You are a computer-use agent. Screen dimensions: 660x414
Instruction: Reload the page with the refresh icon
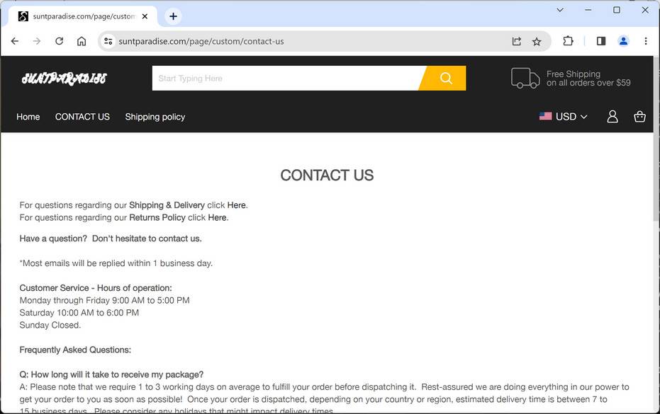[60, 41]
